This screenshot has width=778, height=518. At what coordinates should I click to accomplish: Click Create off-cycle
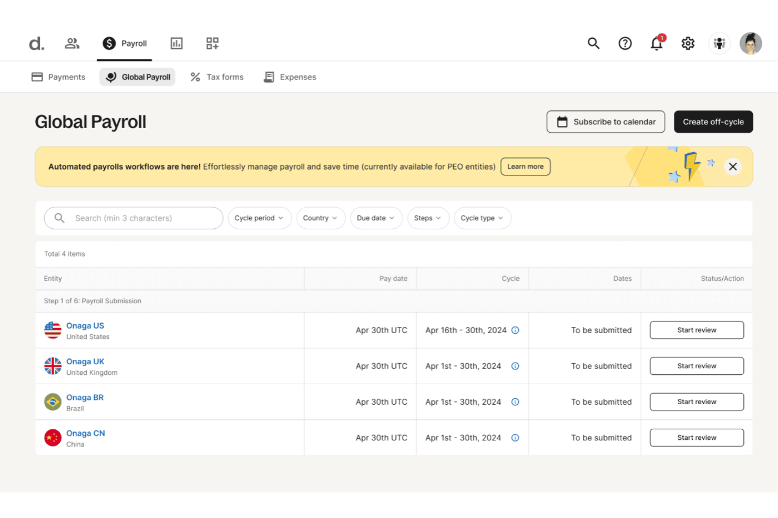713,121
